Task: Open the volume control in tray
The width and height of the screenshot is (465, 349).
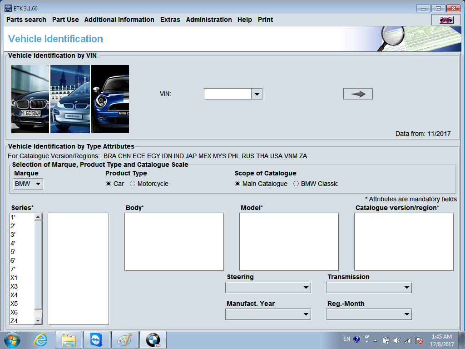Action: [397, 340]
